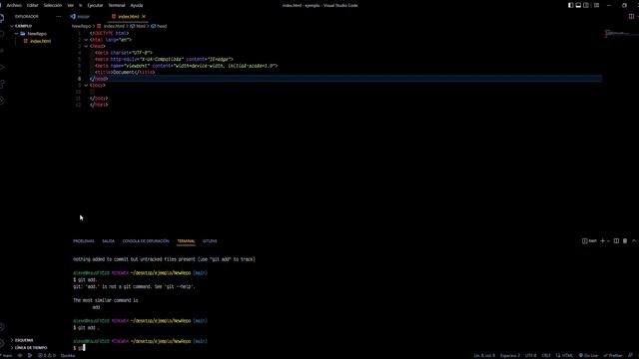
Task: Click the closing html tag line 12
Action: click(99, 105)
